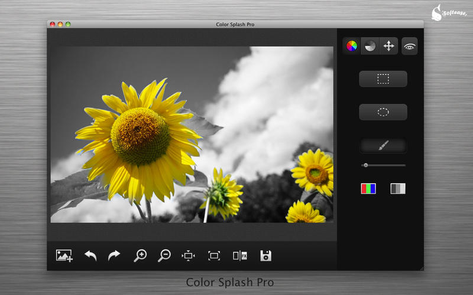Pick the paintbrush tool
Viewport: 473px width, 295px height.
(383, 146)
